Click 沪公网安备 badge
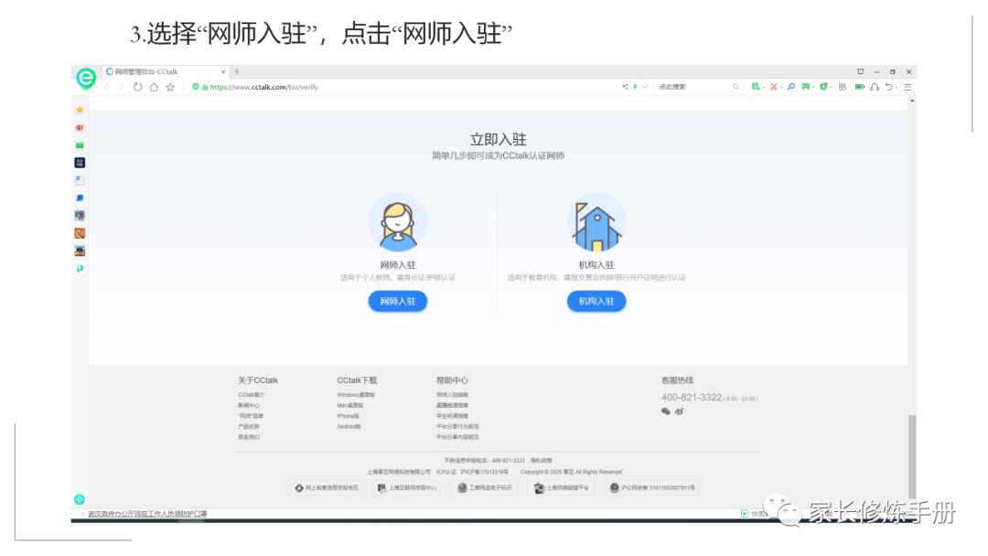This screenshot has height=556, width=988. coord(652,488)
